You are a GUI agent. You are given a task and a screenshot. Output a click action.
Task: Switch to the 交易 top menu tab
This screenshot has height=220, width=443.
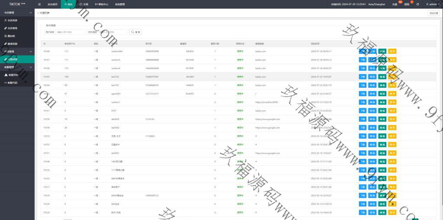coord(84,4)
